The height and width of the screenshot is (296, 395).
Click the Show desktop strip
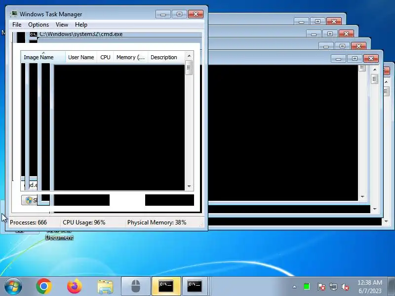(392, 286)
